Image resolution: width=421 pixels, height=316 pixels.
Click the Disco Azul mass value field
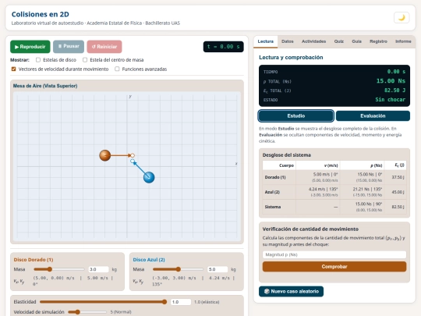point(218,269)
